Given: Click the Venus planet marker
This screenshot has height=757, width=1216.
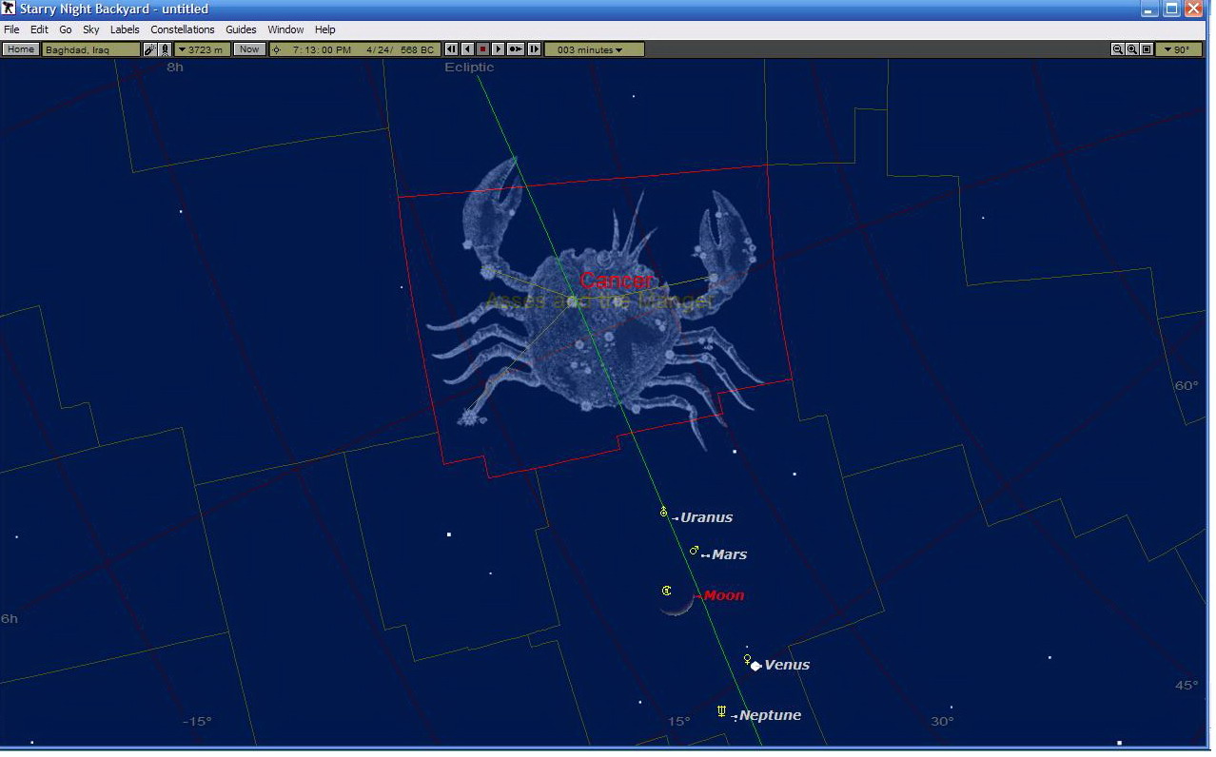Looking at the screenshot, I should coord(755,666).
